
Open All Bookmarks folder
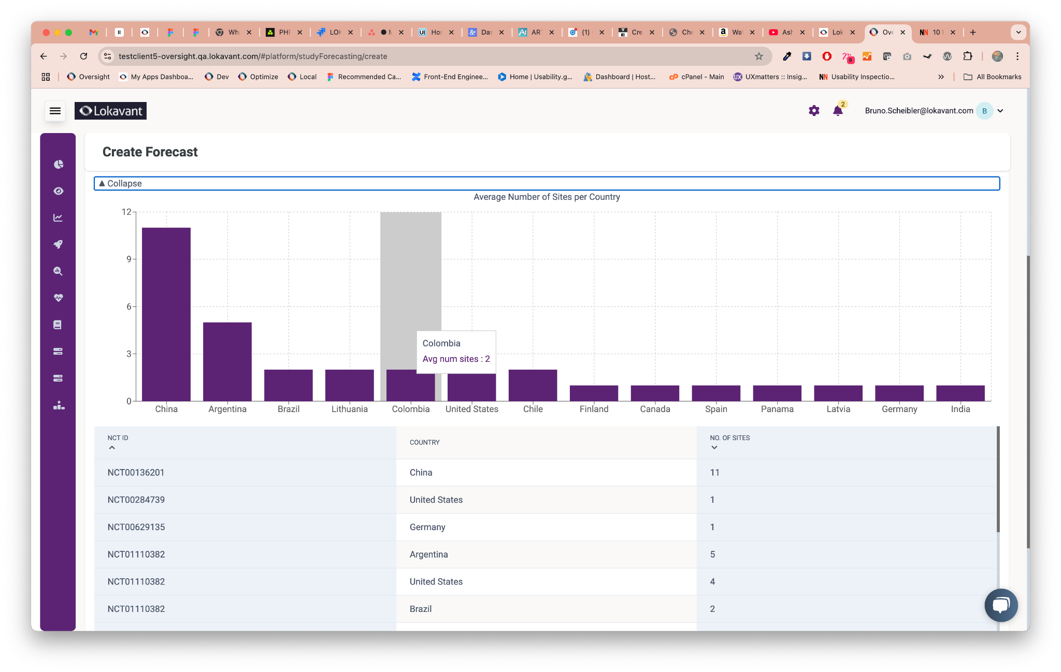click(x=993, y=77)
